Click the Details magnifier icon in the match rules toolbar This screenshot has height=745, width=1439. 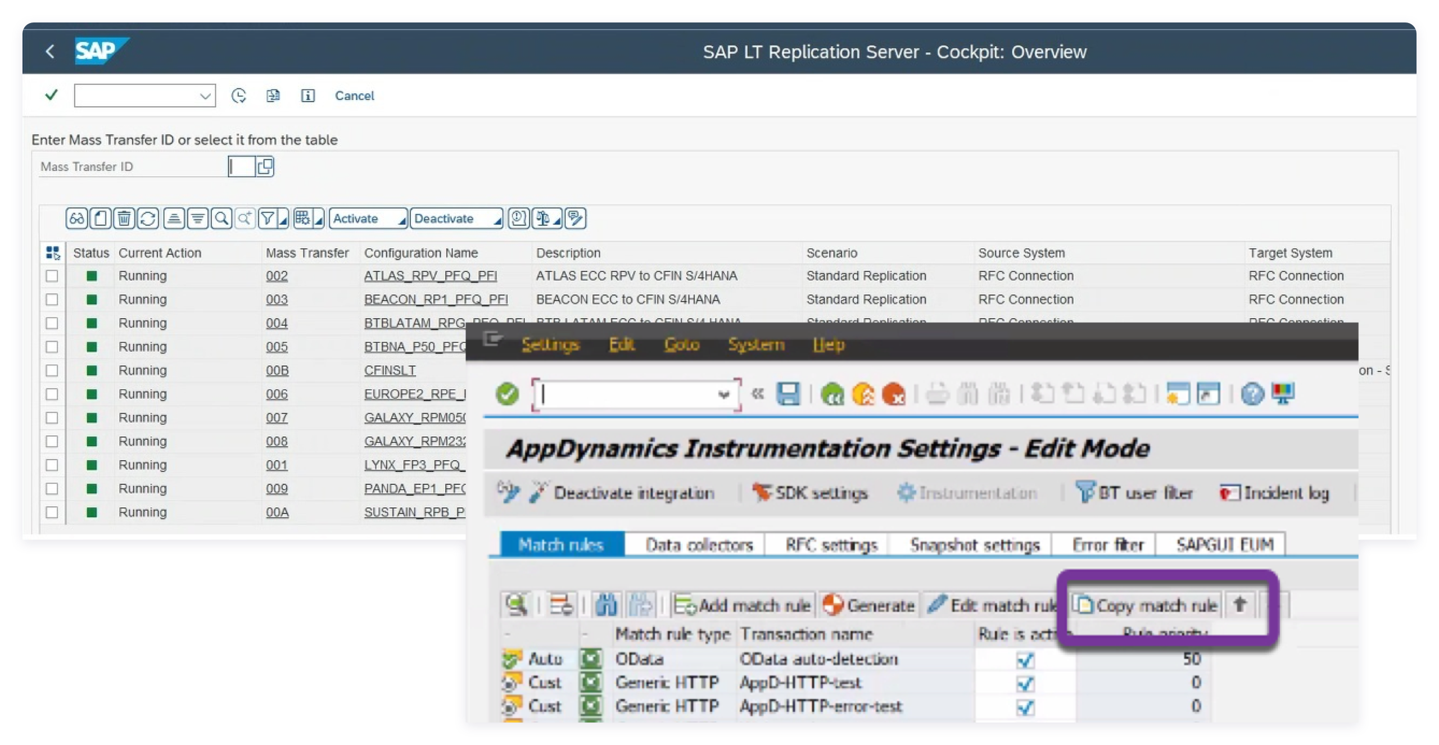pyautogui.click(x=515, y=605)
